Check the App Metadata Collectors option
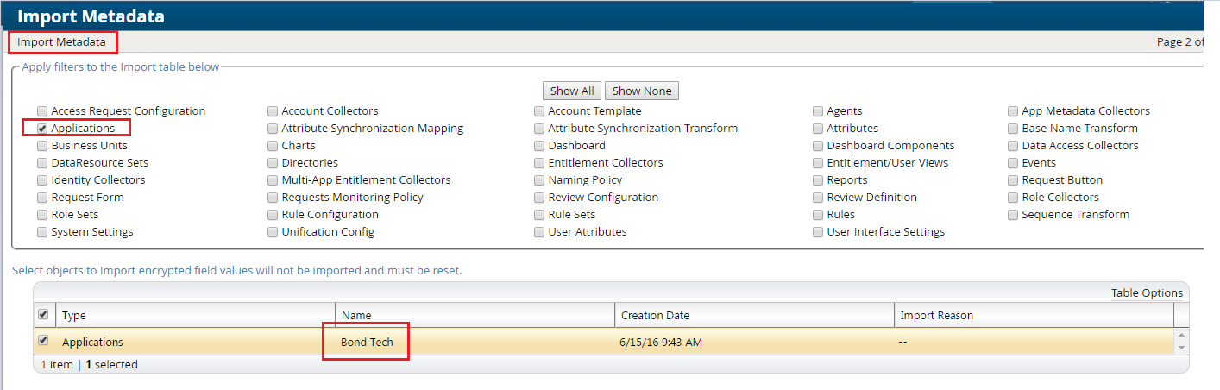 pyautogui.click(x=1013, y=111)
